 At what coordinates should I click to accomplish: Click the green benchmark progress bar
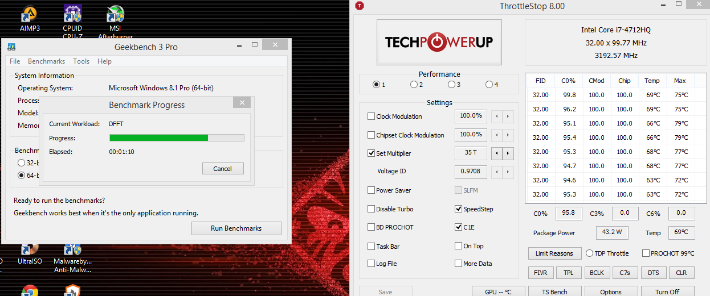click(x=177, y=137)
